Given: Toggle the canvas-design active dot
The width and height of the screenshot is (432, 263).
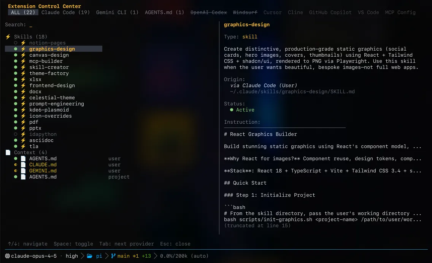Looking at the screenshot, I should [16, 55].
